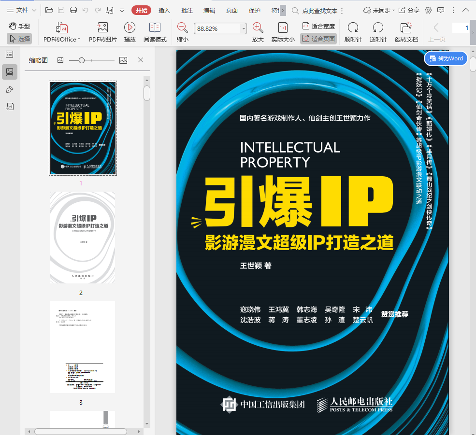476x435 pixels.
Task: Open the 保护 ribbon tab
Action: click(x=254, y=10)
